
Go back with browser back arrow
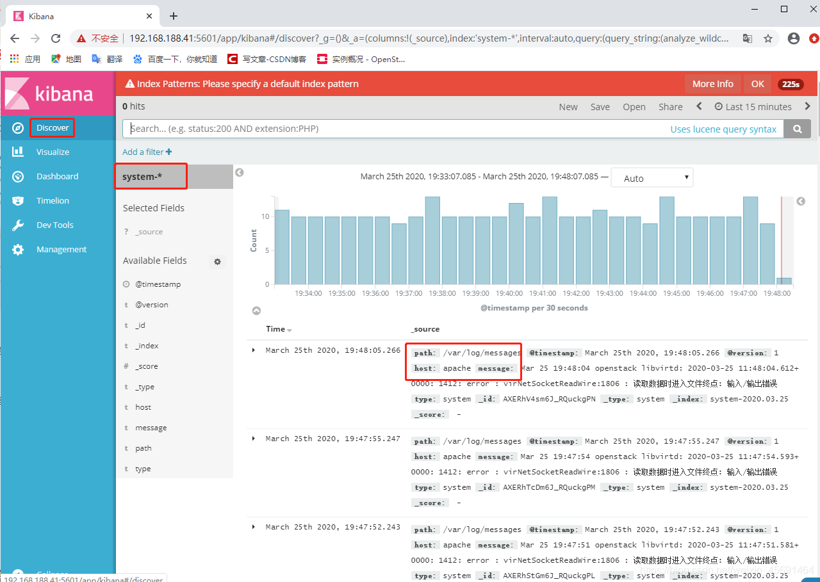pyautogui.click(x=15, y=38)
